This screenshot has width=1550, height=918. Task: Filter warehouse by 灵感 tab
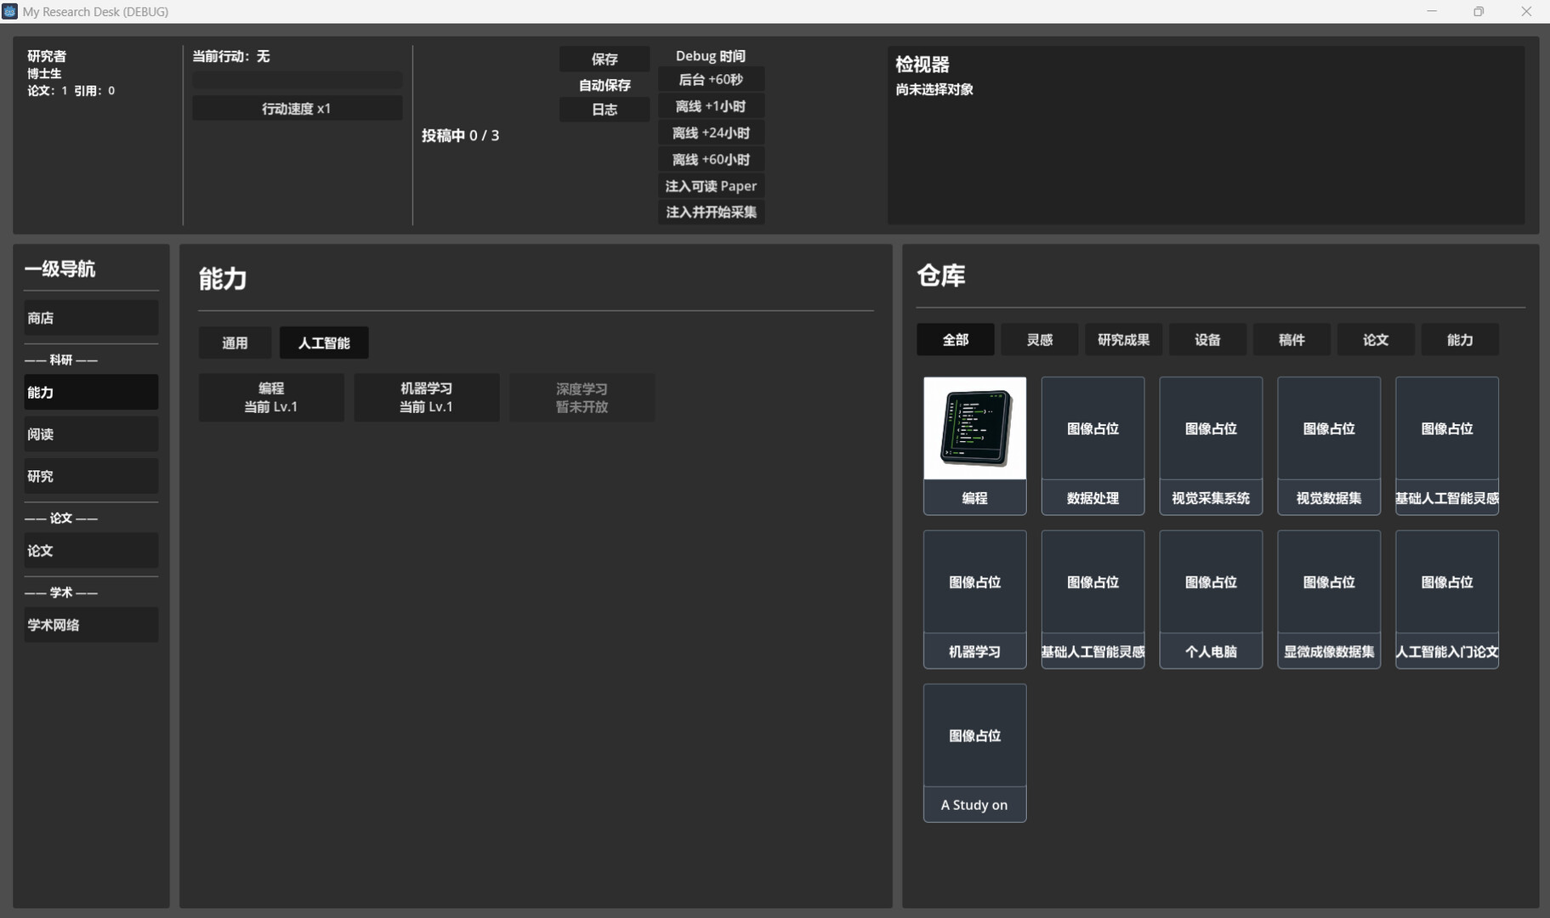click(x=1039, y=339)
